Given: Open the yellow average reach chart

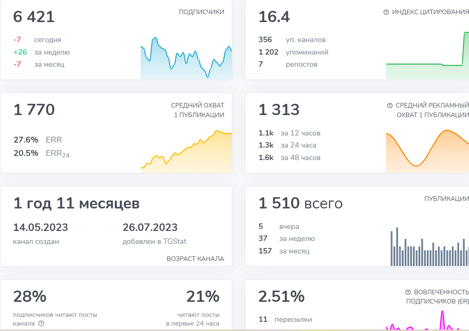Looking at the screenshot, I should [x=186, y=151].
